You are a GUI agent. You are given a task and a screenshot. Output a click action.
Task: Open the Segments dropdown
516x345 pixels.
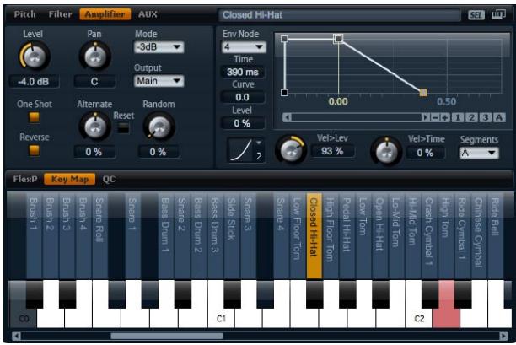coord(479,153)
